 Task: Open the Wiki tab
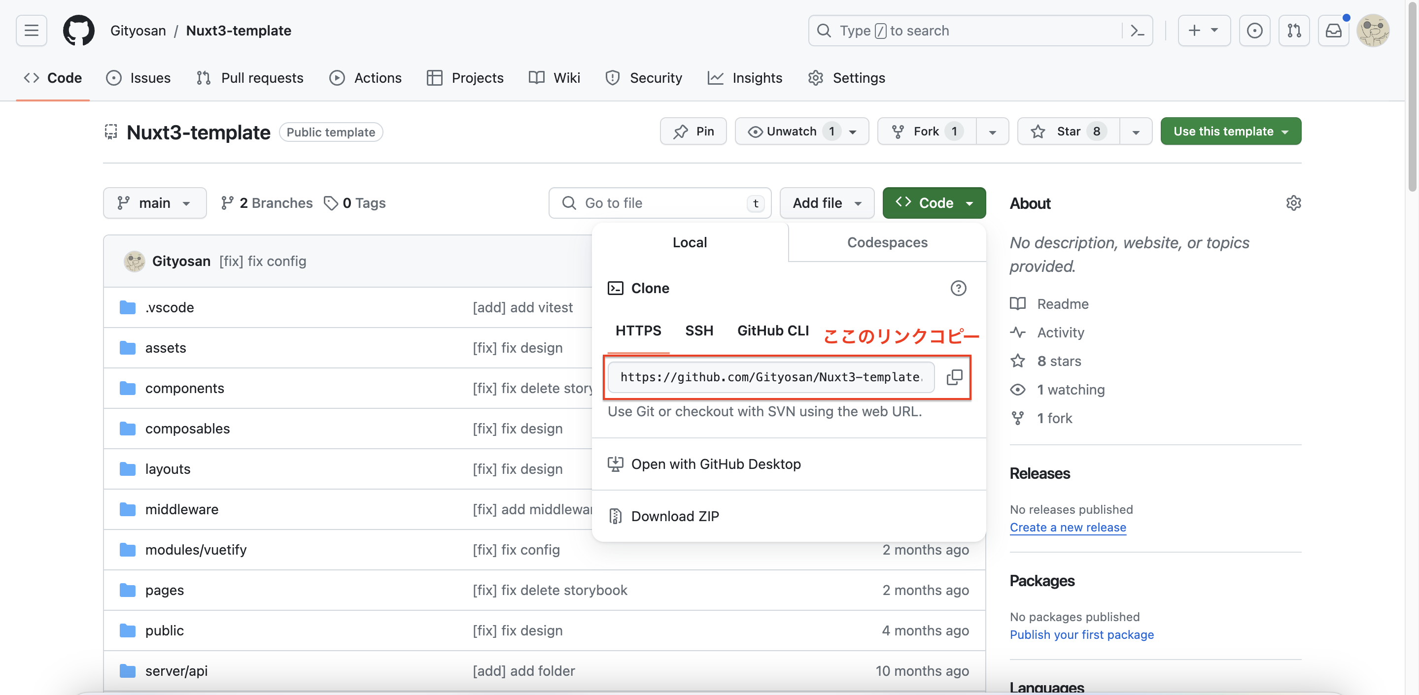click(x=554, y=78)
